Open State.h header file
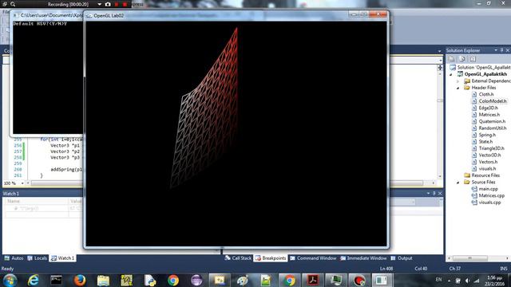This screenshot has width=511, height=287. click(x=485, y=142)
